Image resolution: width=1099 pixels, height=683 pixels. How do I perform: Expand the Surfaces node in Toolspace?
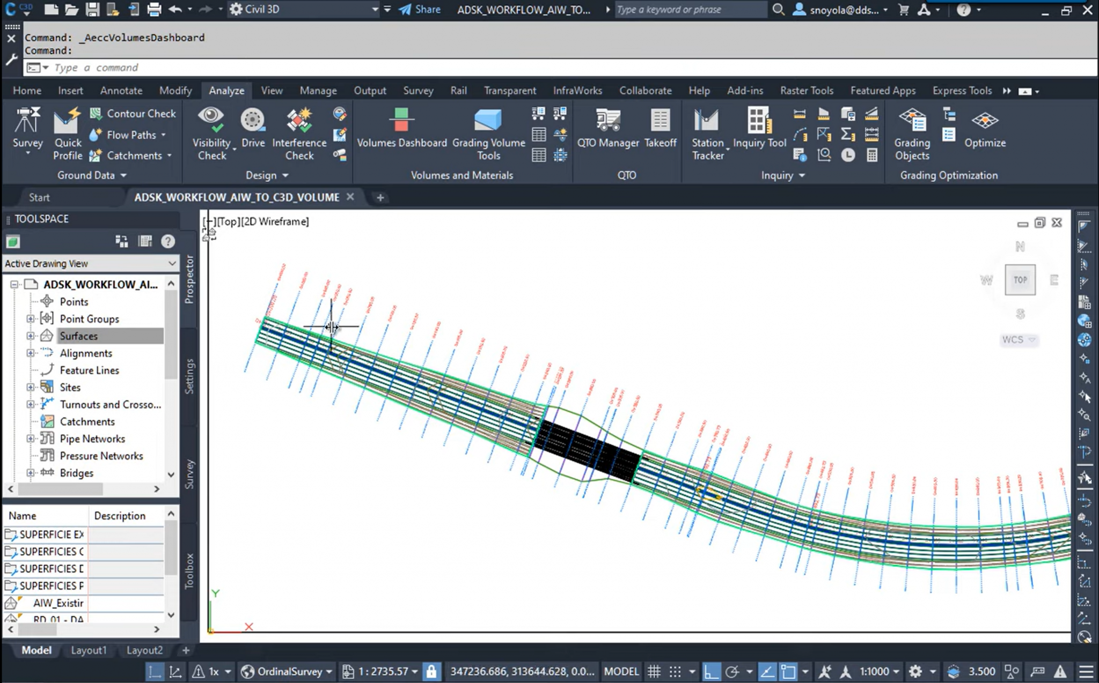(31, 336)
